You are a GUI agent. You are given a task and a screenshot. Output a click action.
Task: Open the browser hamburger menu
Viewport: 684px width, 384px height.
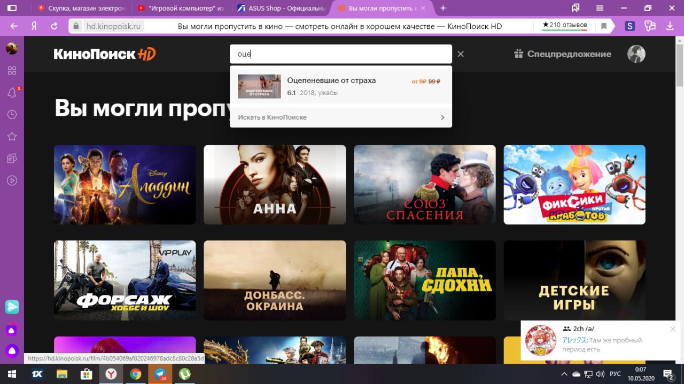coord(600,8)
